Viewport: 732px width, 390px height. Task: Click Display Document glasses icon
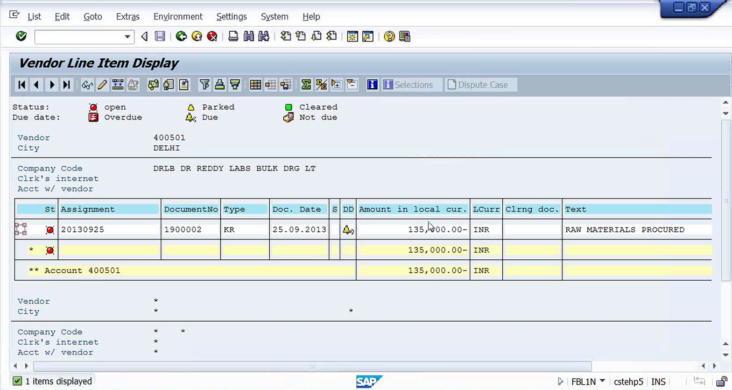pyautogui.click(x=87, y=84)
